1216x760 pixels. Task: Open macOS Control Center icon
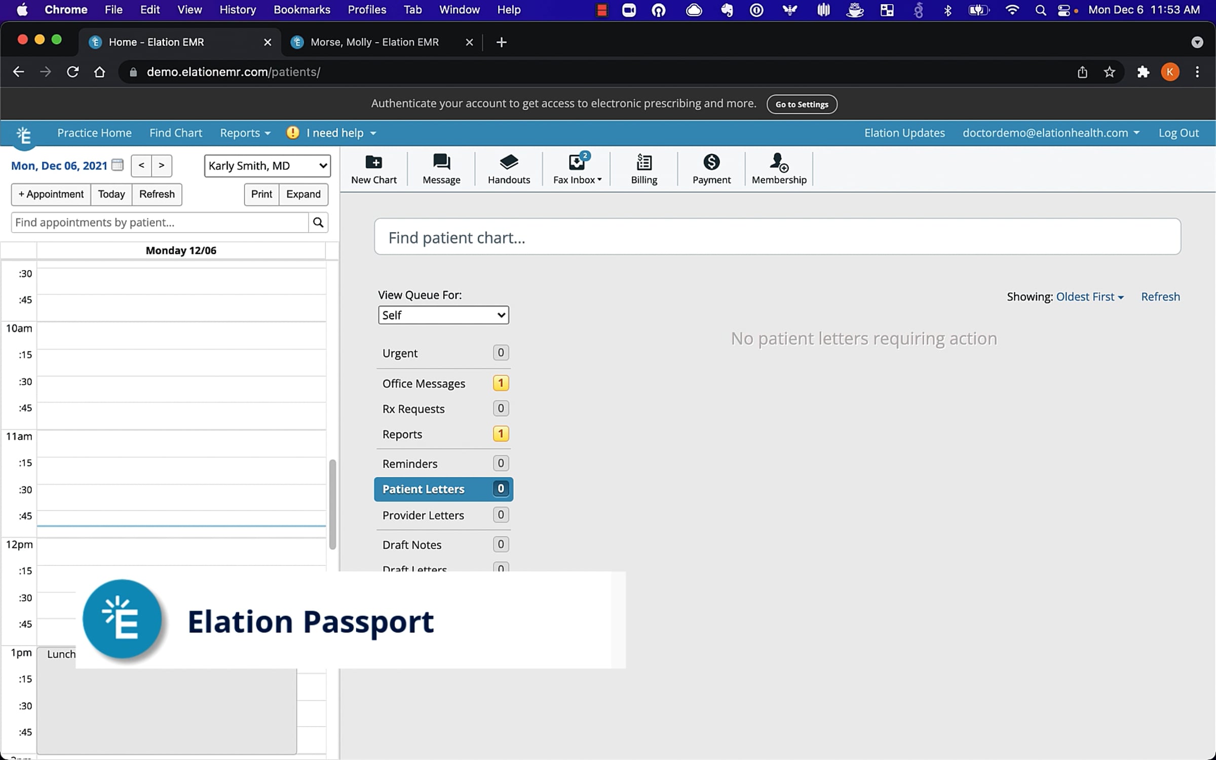pos(1064,10)
